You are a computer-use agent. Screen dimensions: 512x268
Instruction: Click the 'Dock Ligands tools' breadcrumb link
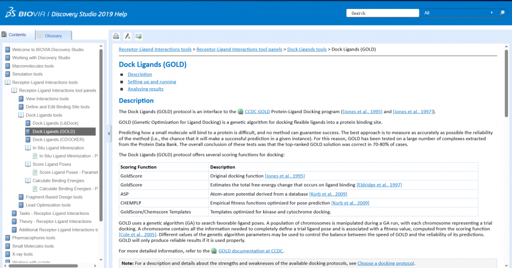click(306, 50)
